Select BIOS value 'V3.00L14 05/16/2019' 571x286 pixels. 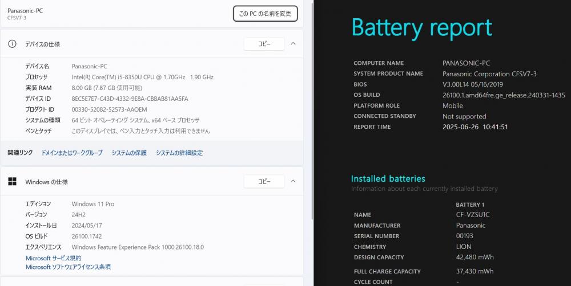click(x=473, y=84)
